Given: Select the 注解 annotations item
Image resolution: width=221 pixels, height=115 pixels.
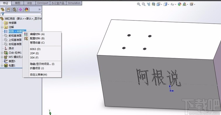Looking at the screenshot, I should 9,27.
